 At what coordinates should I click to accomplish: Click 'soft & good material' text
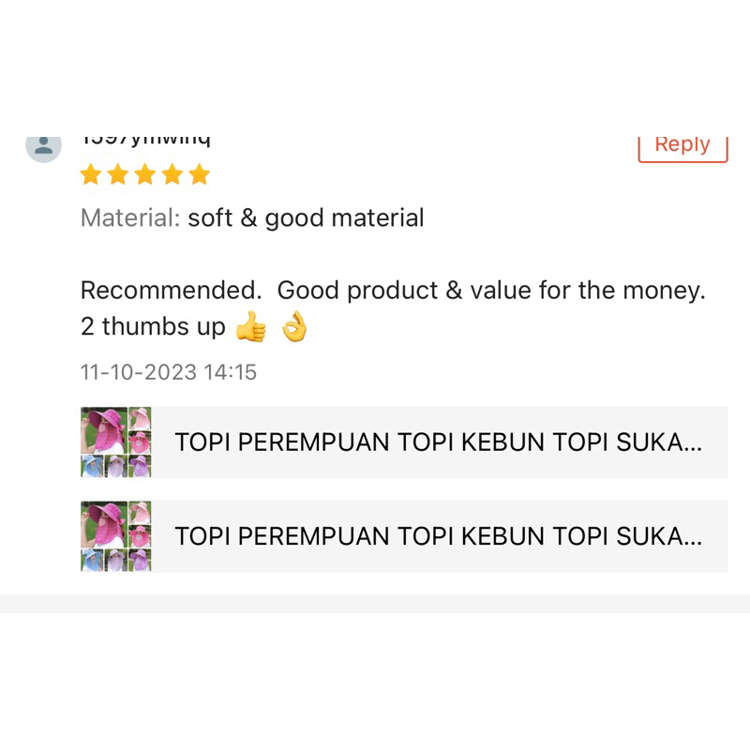tap(307, 218)
